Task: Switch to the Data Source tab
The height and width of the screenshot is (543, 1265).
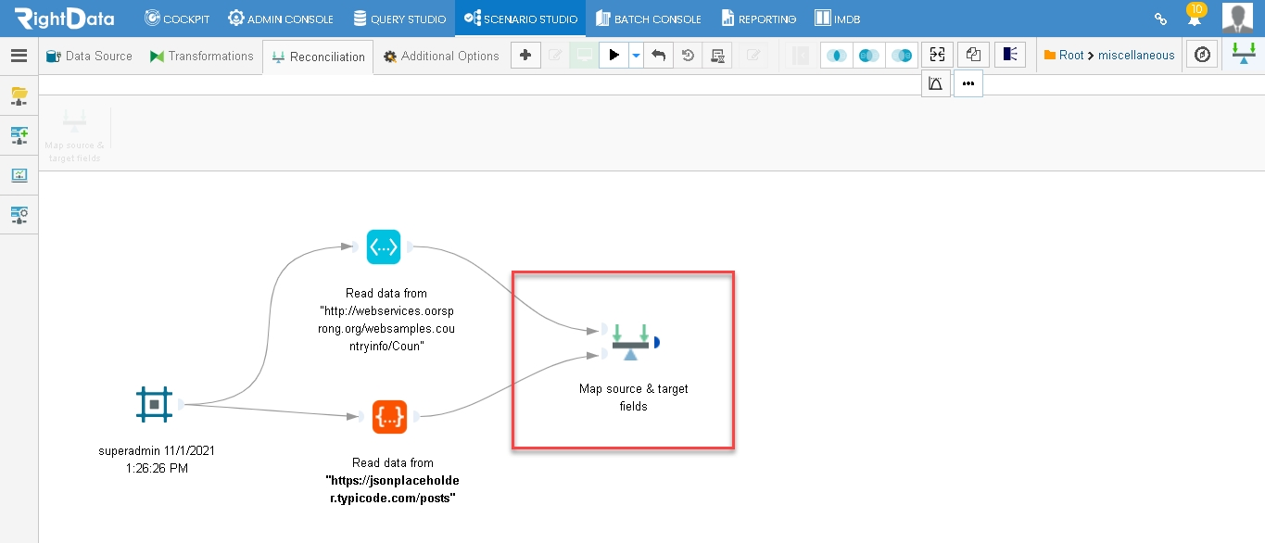Action: point(89,56)
